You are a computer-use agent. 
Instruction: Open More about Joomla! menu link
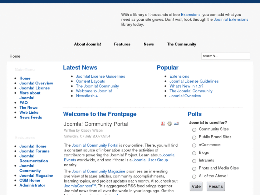point(30,95)
